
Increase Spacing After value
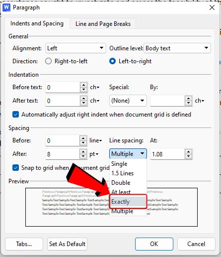point(83,151)
